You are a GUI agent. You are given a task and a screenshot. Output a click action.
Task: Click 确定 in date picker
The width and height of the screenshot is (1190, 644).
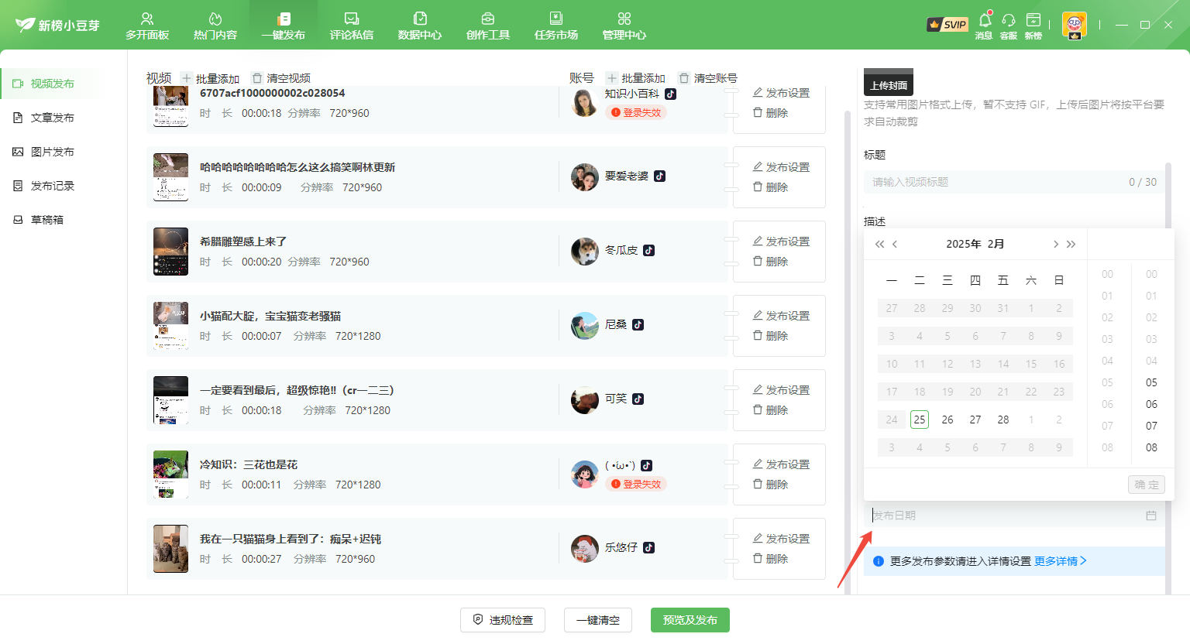click(x=1147, y=485)
